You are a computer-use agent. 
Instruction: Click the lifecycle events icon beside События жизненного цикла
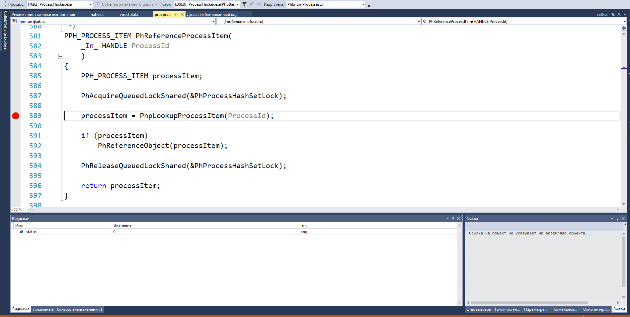point(97,4)
